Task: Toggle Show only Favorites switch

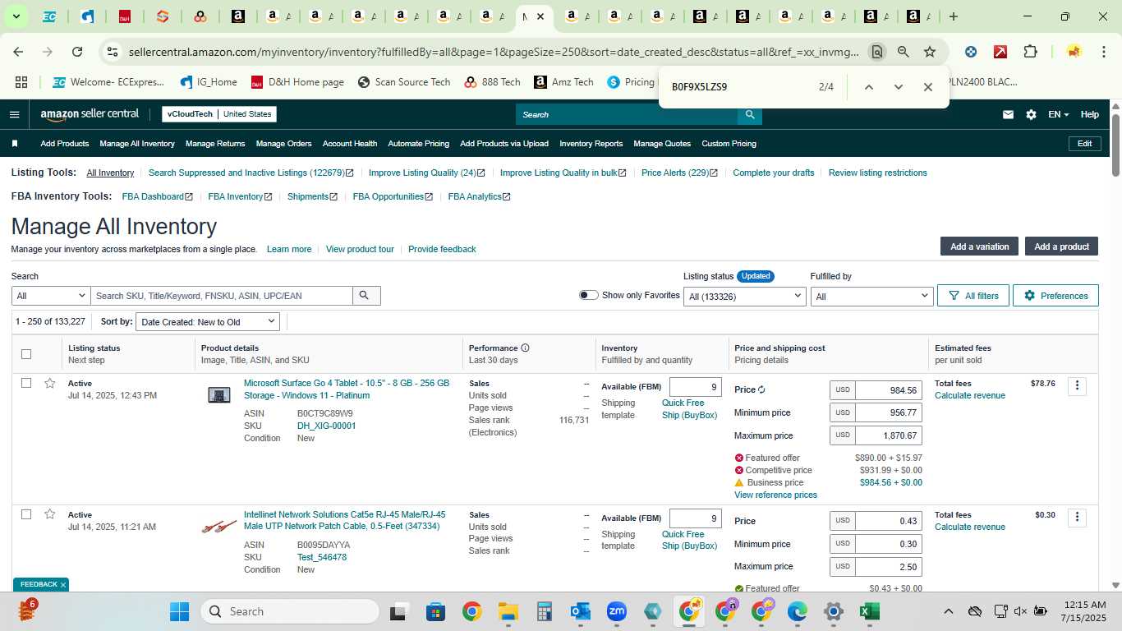Action: (588, 295)
